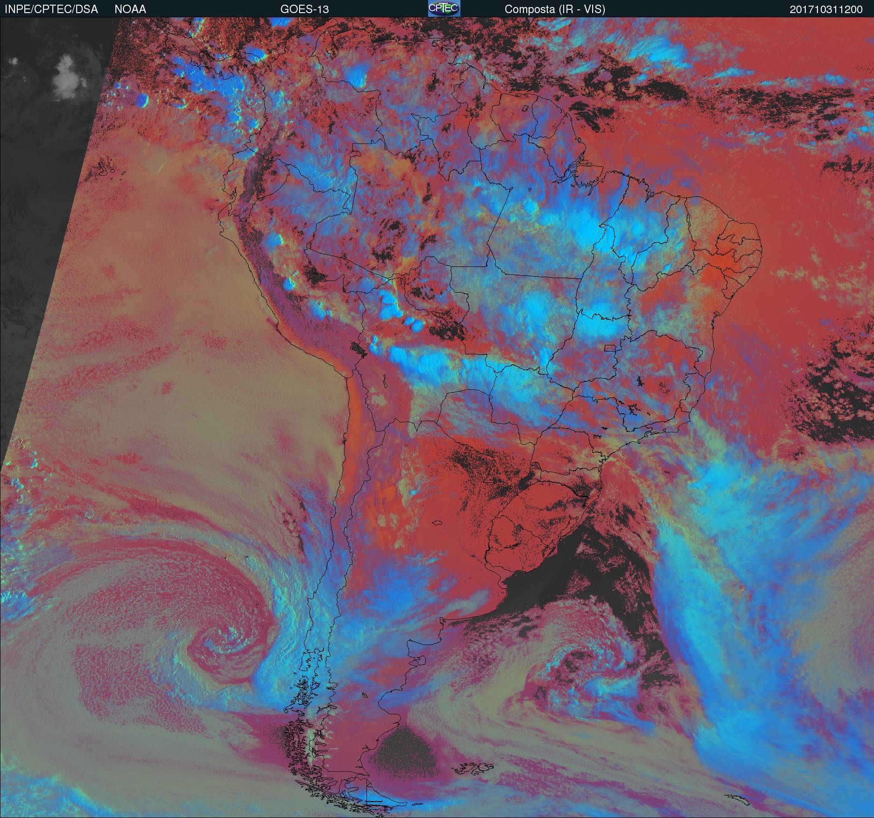Viewport: 874px width, 818px height.
Task: Click the CPTEC logo in header
Action: click(x=444, y=8)
